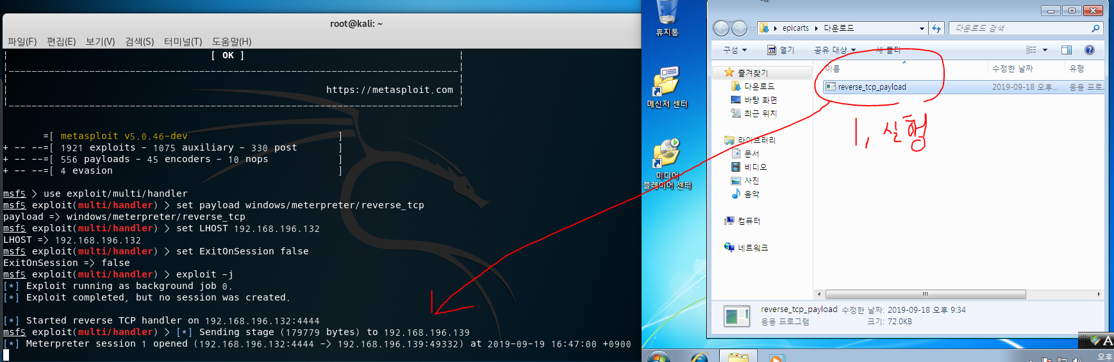This screenshot has height=362, width=1114.
Task: Expand the arrow between epicarts and 다운로드
Action: (817, 28)
